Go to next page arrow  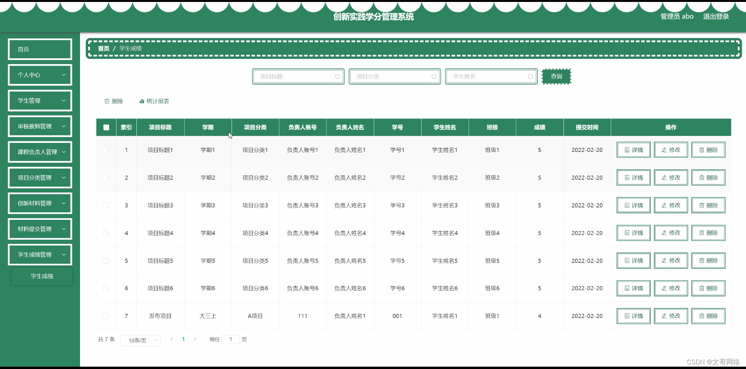pyautogui.click(x=195, y=339)
